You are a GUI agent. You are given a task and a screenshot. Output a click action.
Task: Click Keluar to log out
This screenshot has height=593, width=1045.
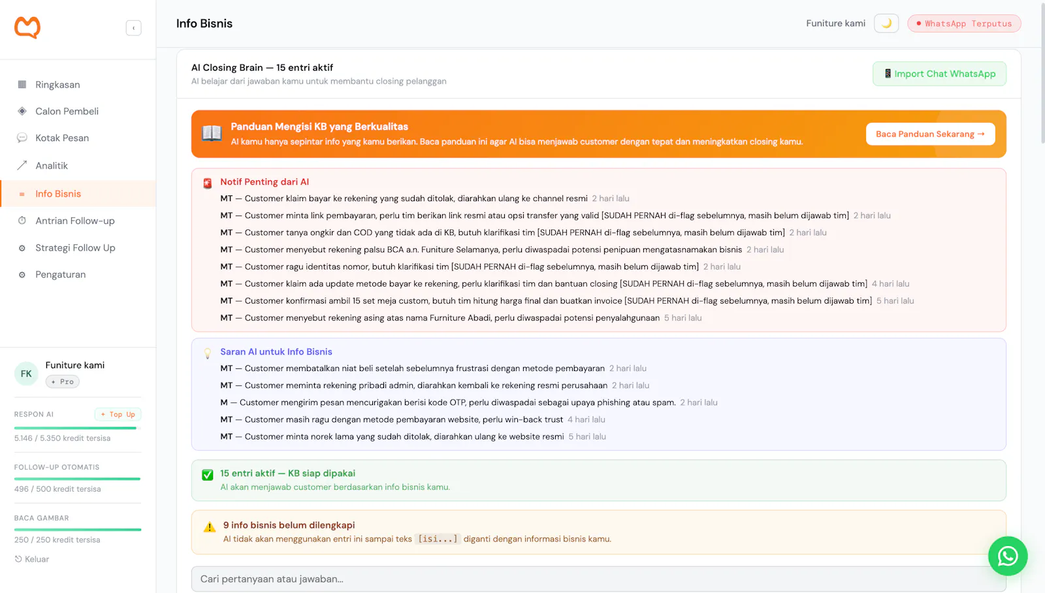[32, 559]
